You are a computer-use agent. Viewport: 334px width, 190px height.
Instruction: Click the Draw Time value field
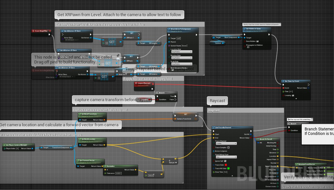click(225, 172)
